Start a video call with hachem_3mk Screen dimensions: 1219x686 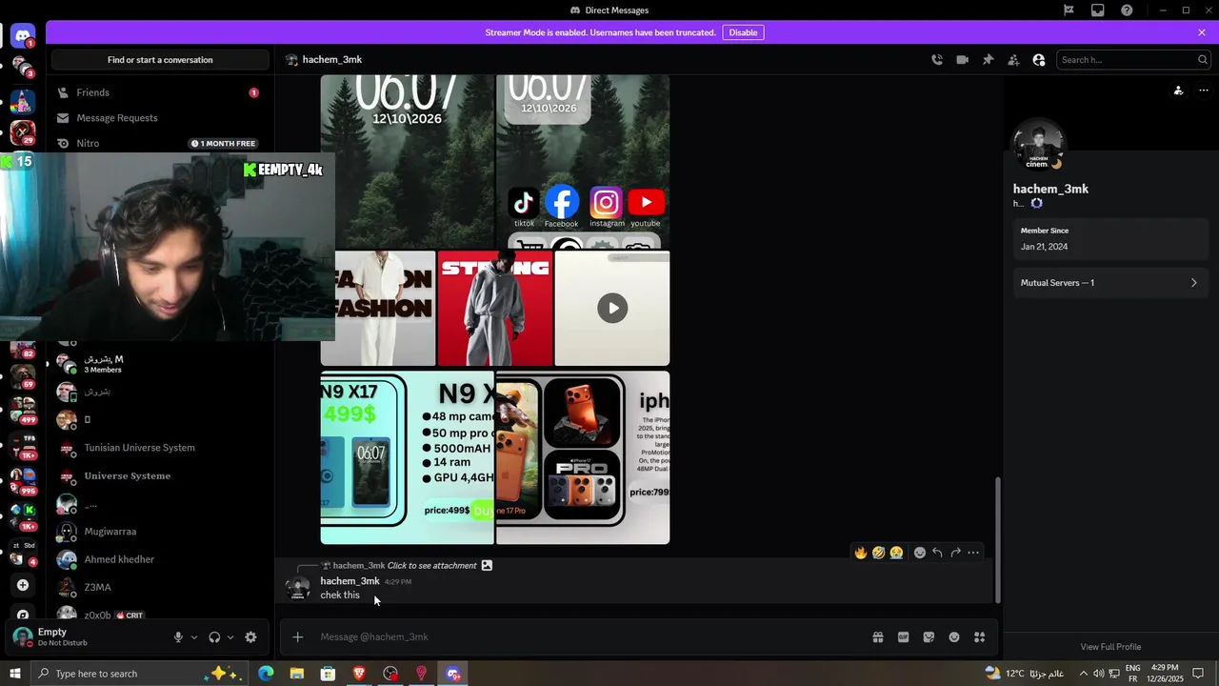pyautogui.click(x=963, y=60)
